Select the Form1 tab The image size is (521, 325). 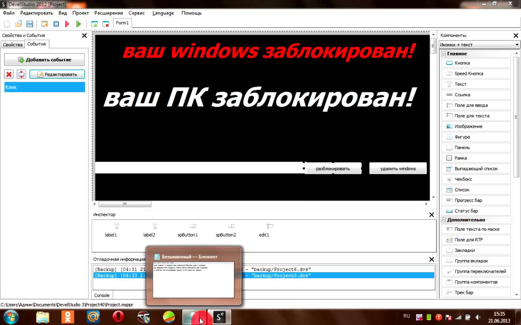pos(122,23)
